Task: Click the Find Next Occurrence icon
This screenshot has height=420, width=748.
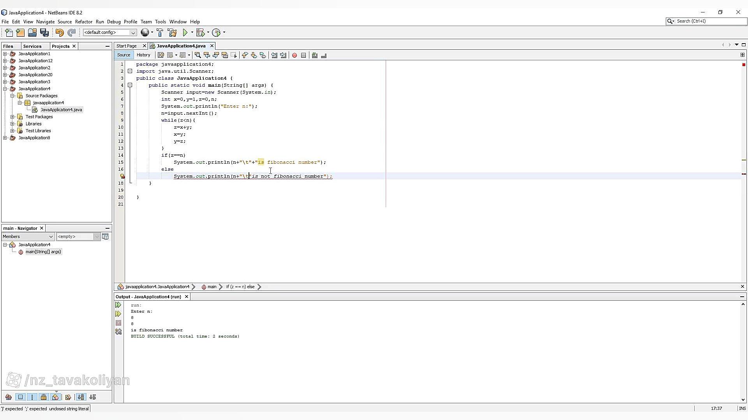Action: coord(216,55)
